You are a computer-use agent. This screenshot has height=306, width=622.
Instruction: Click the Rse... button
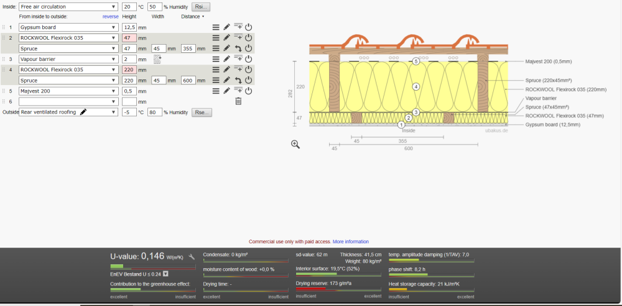pos(202,112)
